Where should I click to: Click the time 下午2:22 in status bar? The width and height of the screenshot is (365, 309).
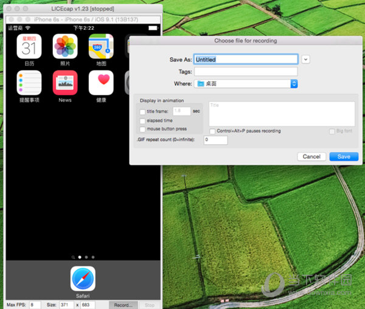coord(84,28)
